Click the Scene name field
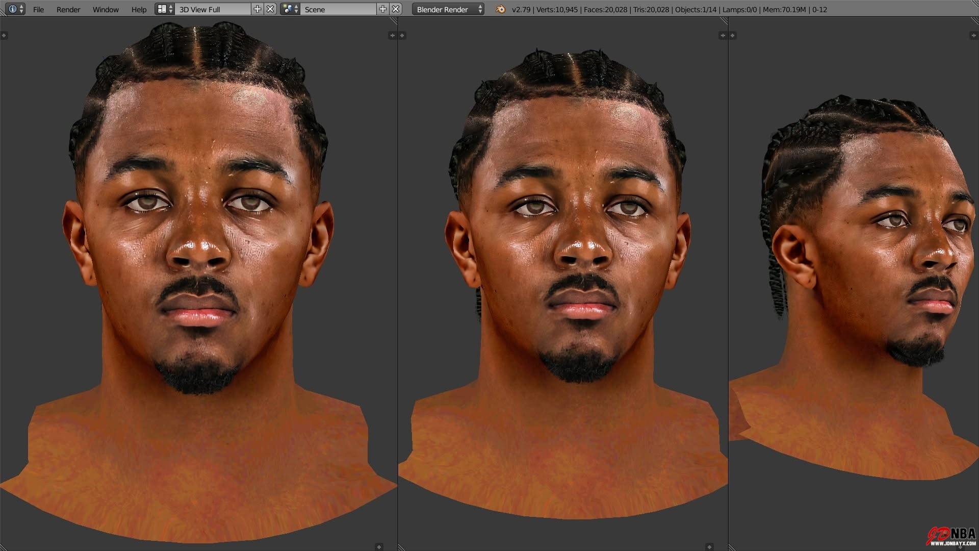The image size is (979, 551). pyautogui.click(x=338, y=9)
